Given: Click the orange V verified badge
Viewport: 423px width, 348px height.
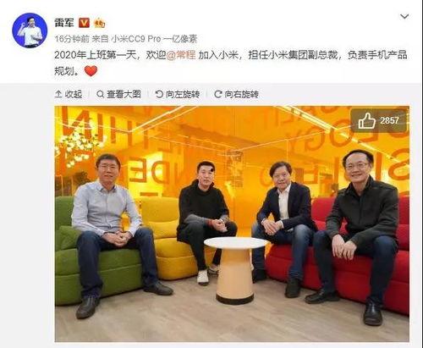Looking at the screenshot, I should [x=84, y=23].
